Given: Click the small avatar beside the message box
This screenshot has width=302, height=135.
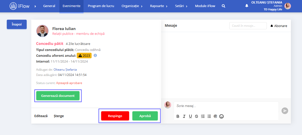Looking at the screenshot, I should (x=168, y=105).
